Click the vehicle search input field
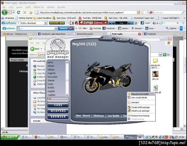The height and width of the screenshot is (146, 187). pyautogui.click(x=58, y=99)
